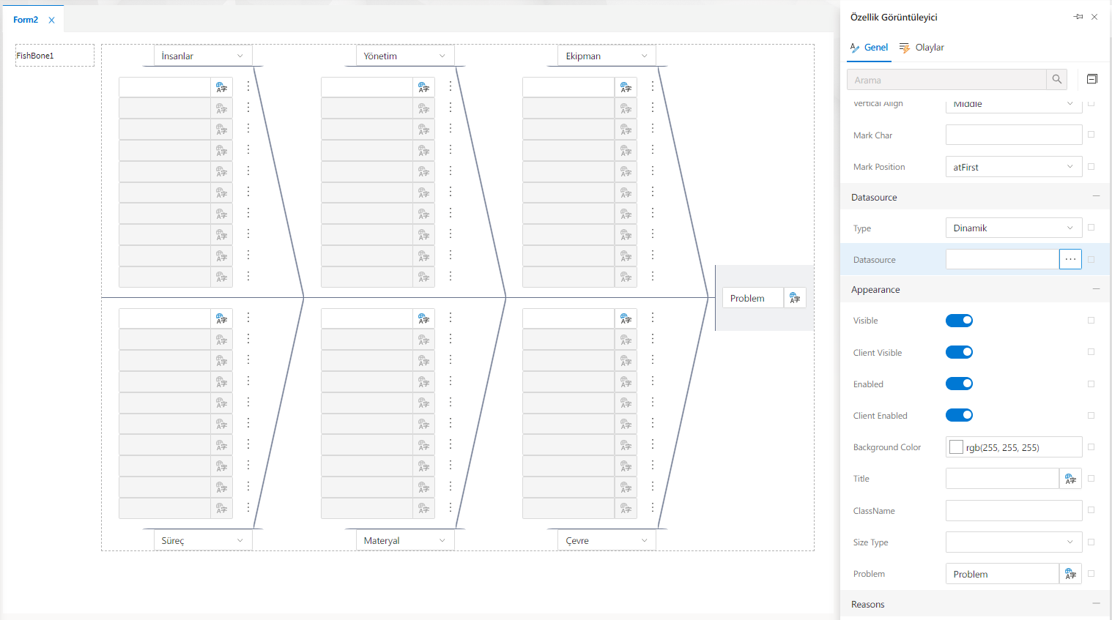Viewport: 1112px width, 620px height.
Task: Open the Size Type dropdown
Action: pyautogui.click(x=1014, y=542)
